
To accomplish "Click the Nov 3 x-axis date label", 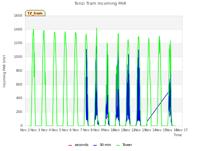I will [x=35, y=130].
